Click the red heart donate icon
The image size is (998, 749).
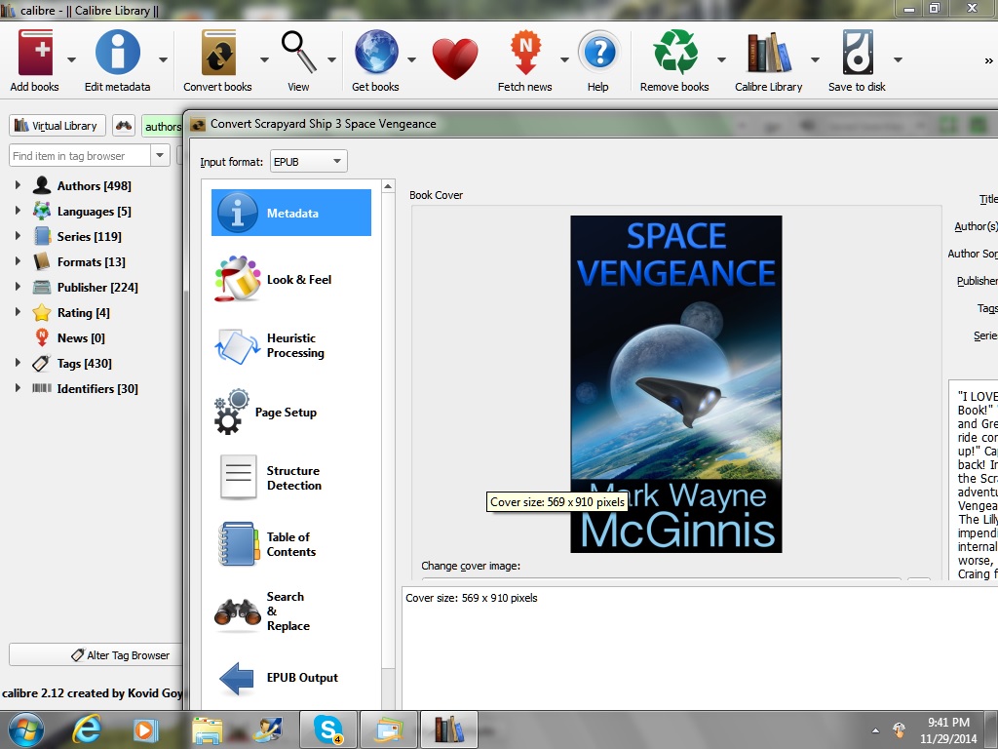[454, 58]
